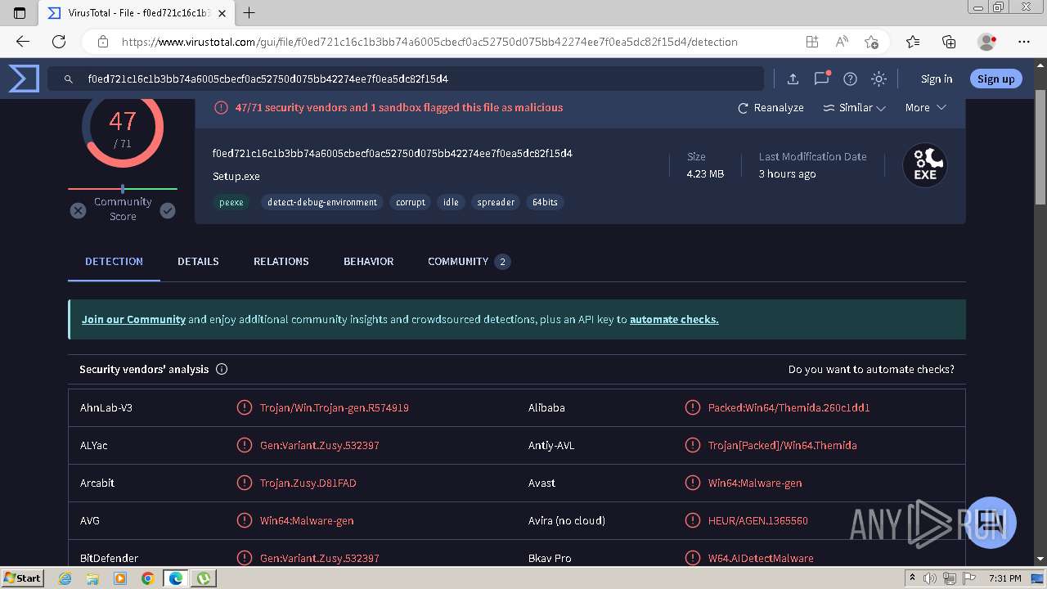Open a new browser tab
Screen dimensions: 1047x589
coord(249,13)
